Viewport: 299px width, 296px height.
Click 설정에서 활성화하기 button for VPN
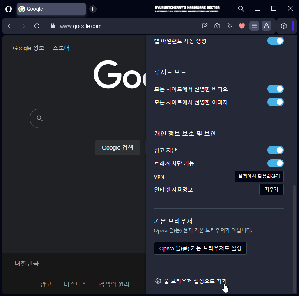point(259,176)
